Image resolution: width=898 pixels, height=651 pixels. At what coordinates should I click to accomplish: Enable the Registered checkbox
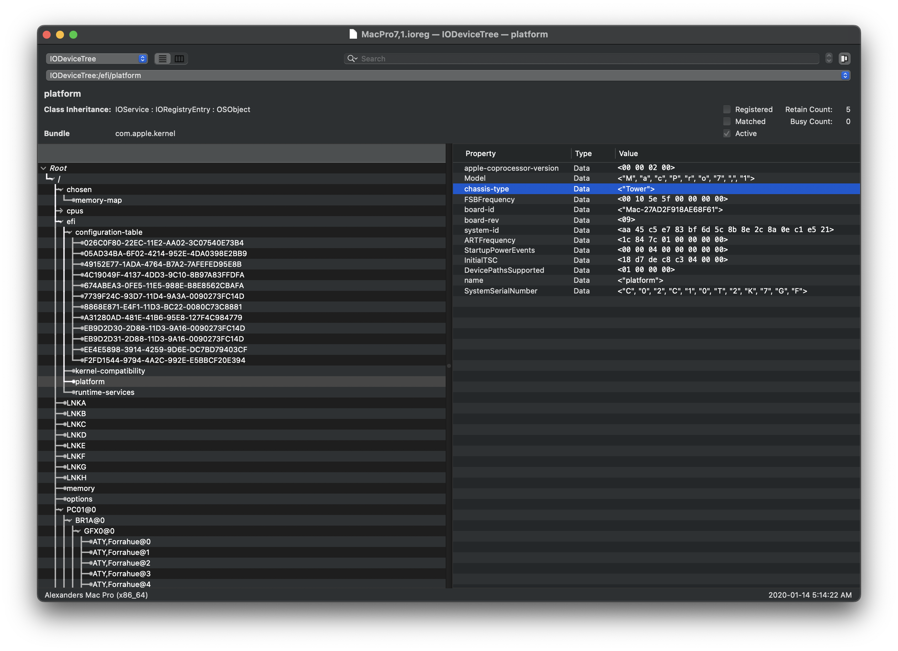pos(727,109)
